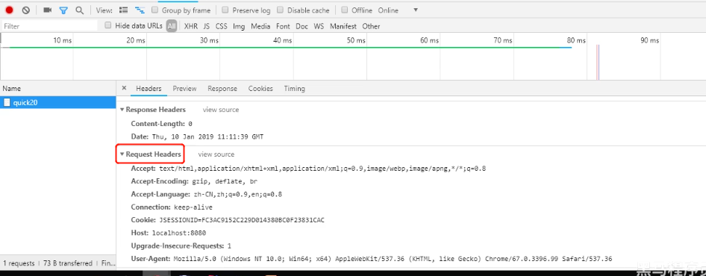
Task: Filter requests by Font
Action: [283, 26]
